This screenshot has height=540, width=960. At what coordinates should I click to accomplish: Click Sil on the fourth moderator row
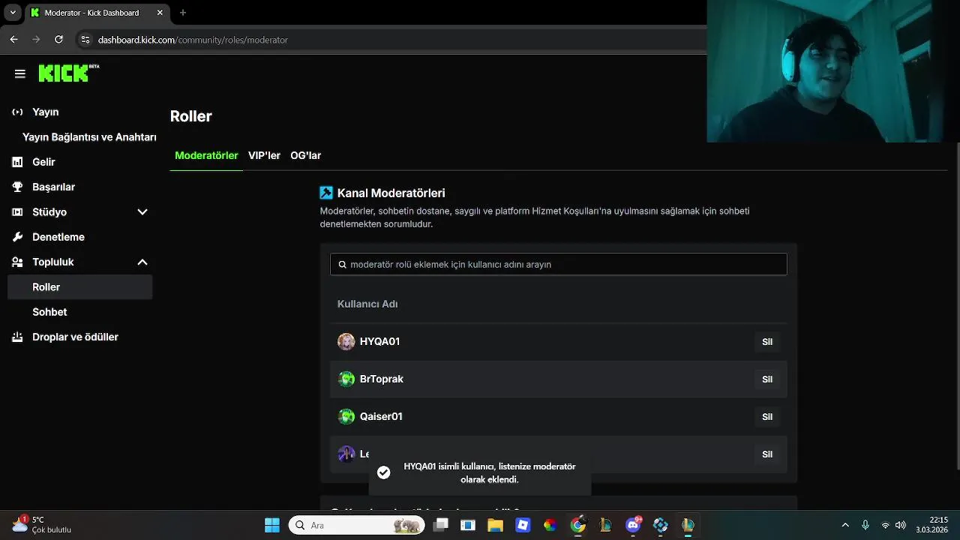[x=767, y=454]
